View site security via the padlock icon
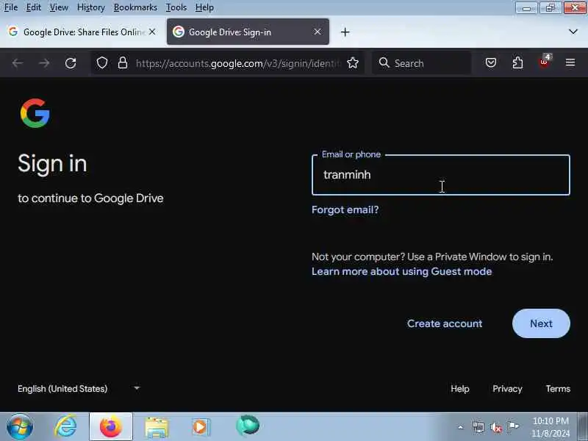 coord(123,62)
